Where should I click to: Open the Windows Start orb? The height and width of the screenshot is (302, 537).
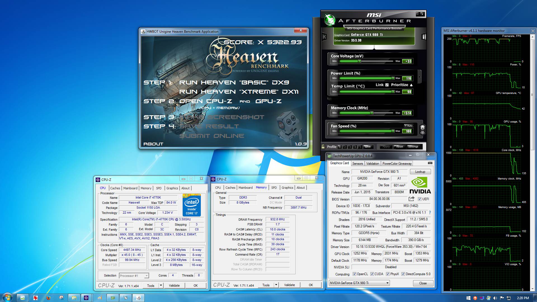[8, 298]
